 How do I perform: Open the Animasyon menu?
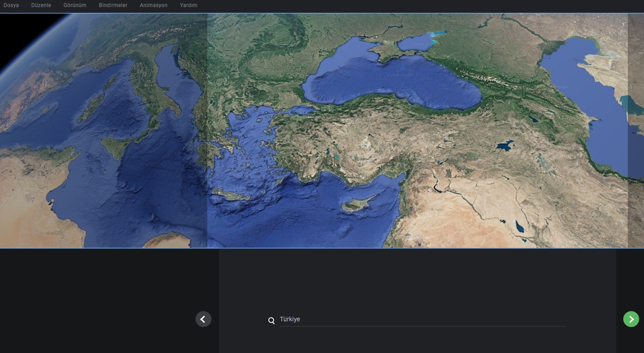coord(154,5)
